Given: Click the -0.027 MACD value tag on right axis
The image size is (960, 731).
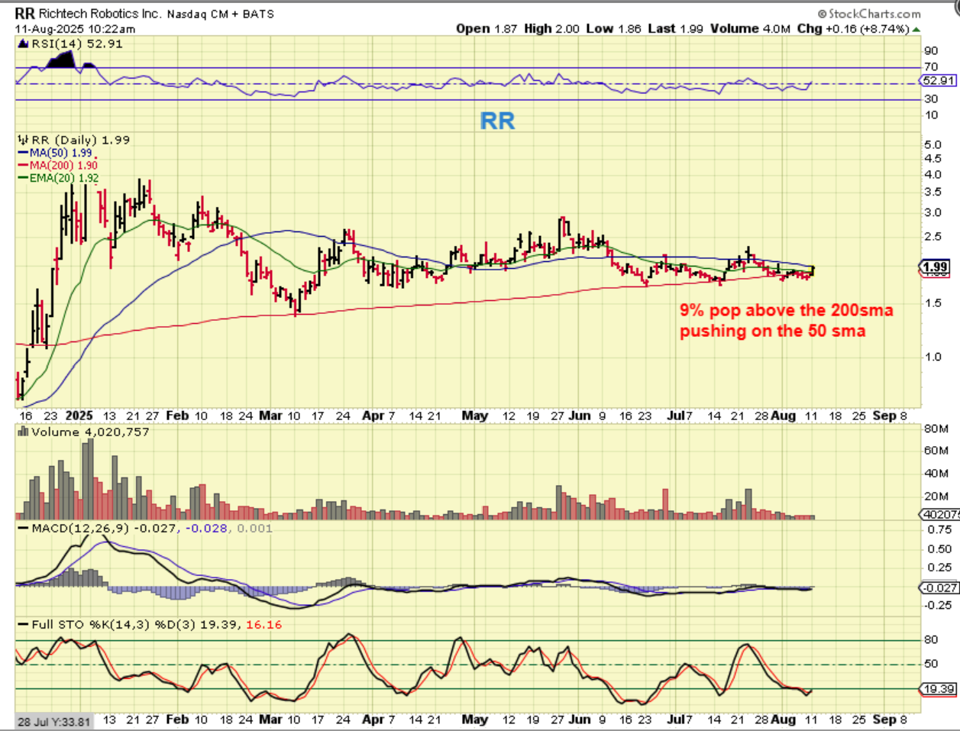Looking at the screenshot, I should [939, 587].
